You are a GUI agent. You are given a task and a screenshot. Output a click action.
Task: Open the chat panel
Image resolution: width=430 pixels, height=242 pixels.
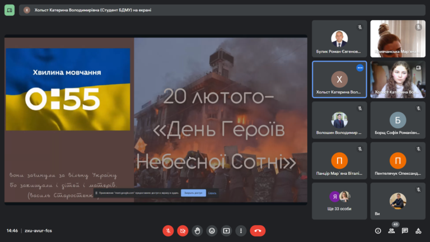point(405,230)
